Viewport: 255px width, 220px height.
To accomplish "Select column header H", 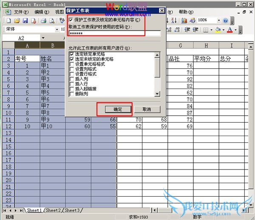I will [206, 46].
